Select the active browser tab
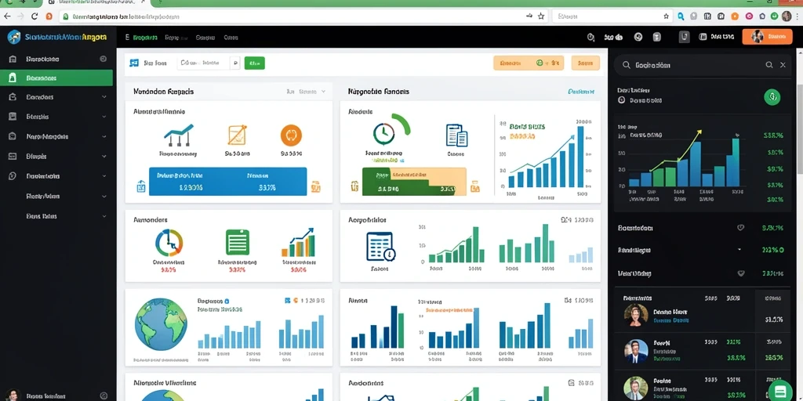The height and width of the screenshot is (401, 803). (x=98, y=3)
